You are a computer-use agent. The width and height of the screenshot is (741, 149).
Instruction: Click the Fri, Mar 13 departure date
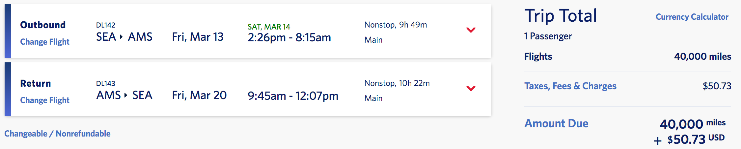198,37
